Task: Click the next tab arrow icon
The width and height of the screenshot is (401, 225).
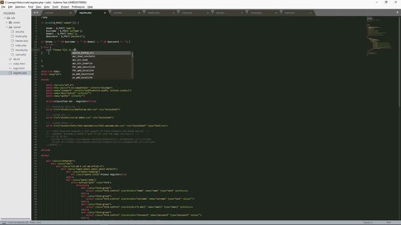Action: 38,12
